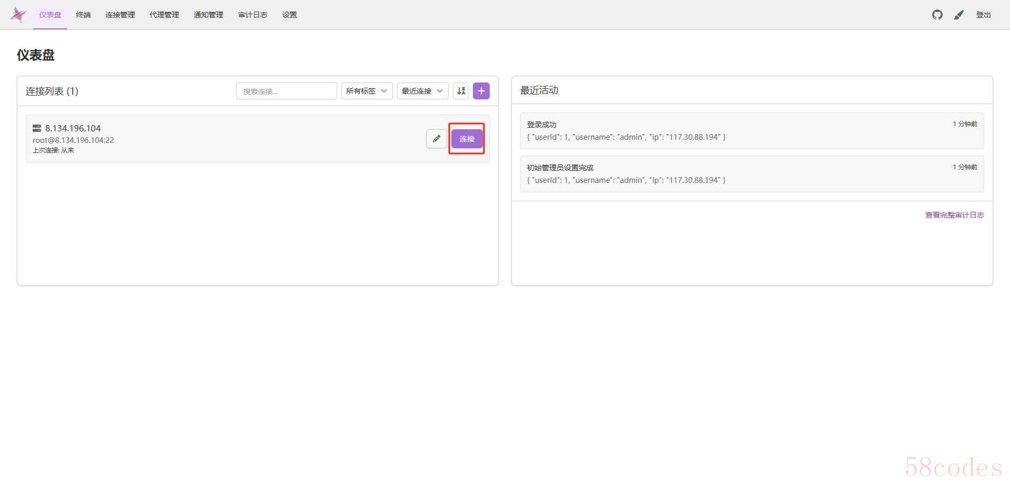This screenshot has height=483, width=1010.
Task: Add new connection with plus button
Action: click(481, 91)
